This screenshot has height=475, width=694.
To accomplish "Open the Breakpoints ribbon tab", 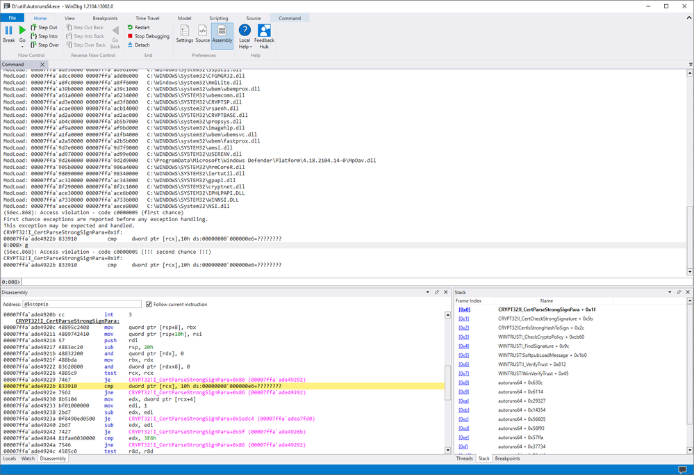I will coord(105,18).
